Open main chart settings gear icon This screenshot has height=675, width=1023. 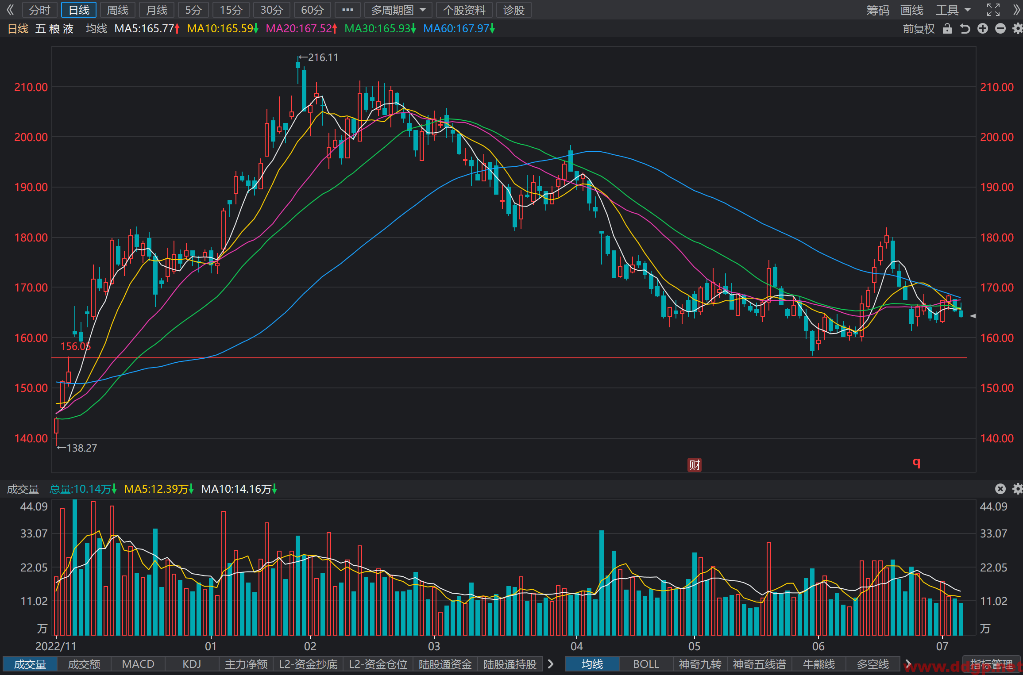1018,29
